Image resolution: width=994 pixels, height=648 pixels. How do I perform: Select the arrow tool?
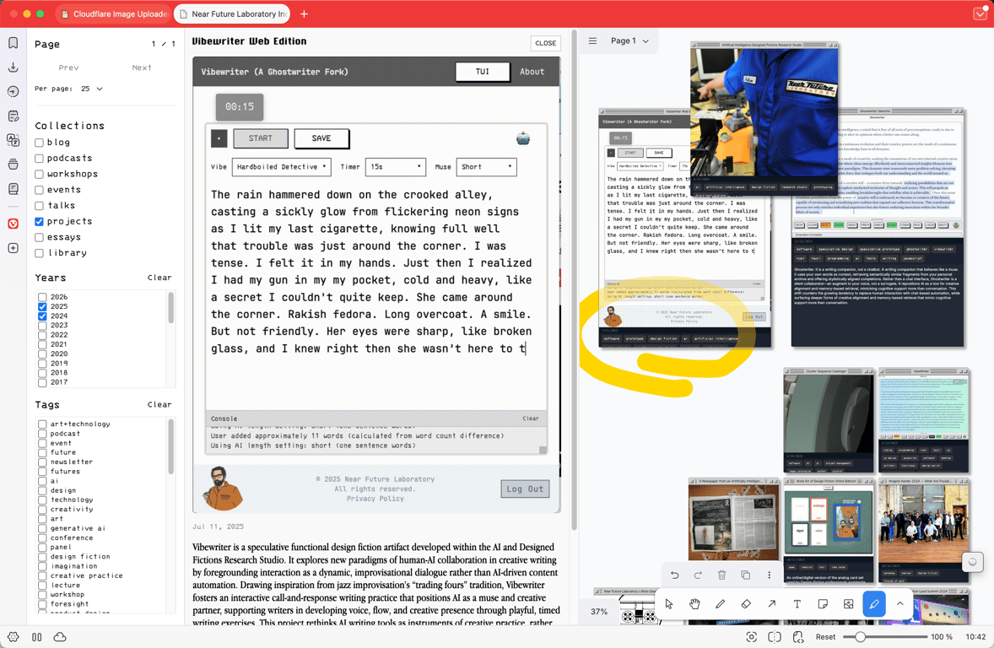[771, 603]
